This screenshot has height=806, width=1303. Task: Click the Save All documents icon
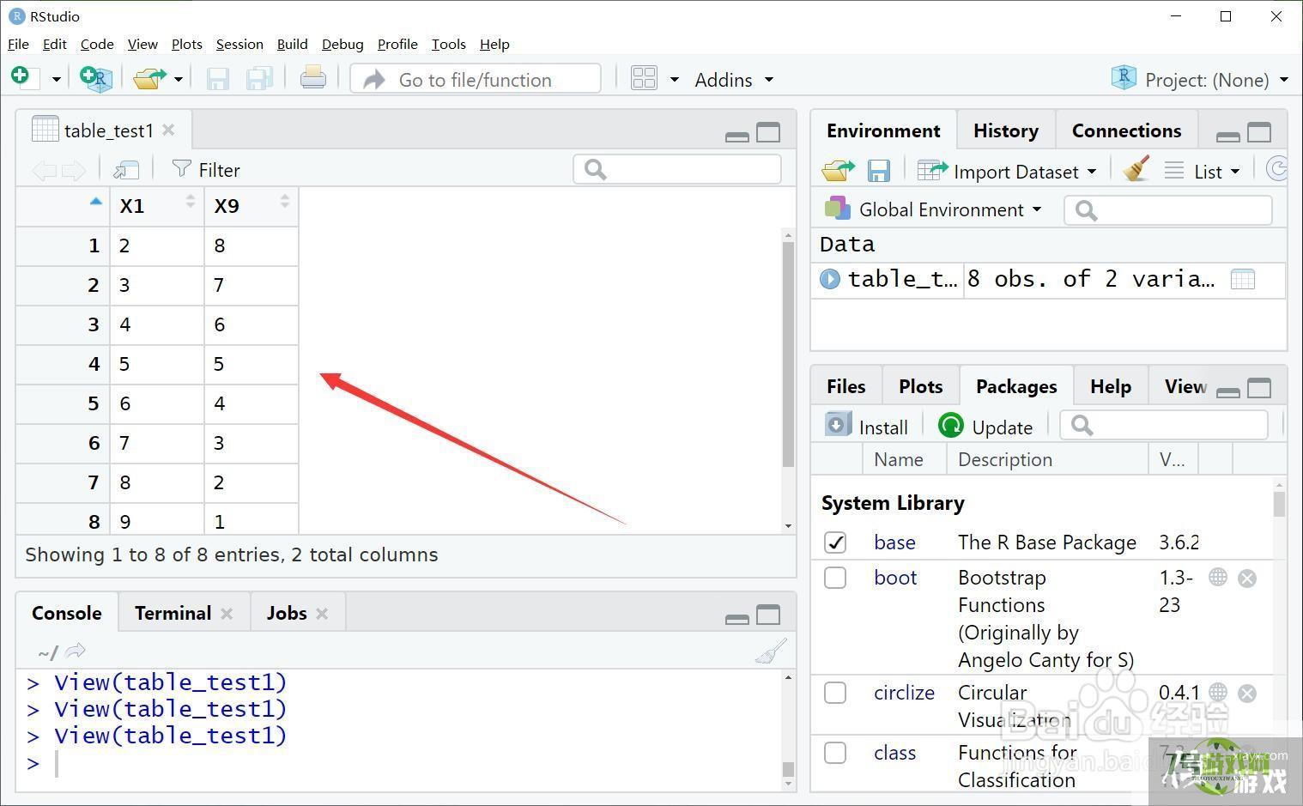point(259,79)
